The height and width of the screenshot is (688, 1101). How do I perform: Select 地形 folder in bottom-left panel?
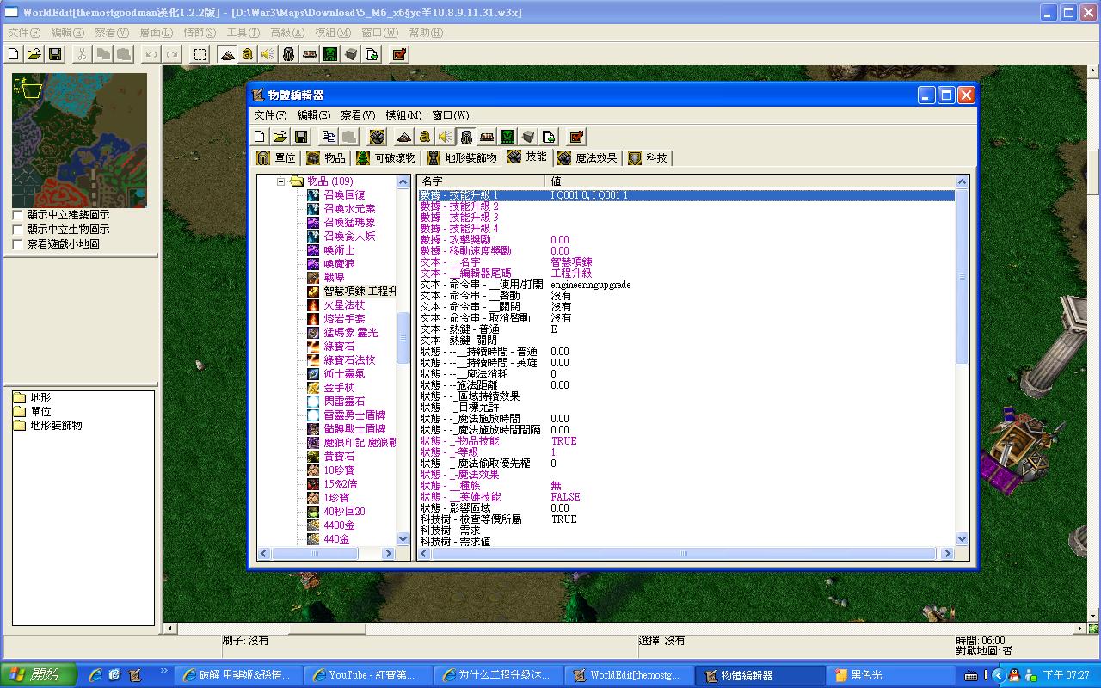[33, 398]
